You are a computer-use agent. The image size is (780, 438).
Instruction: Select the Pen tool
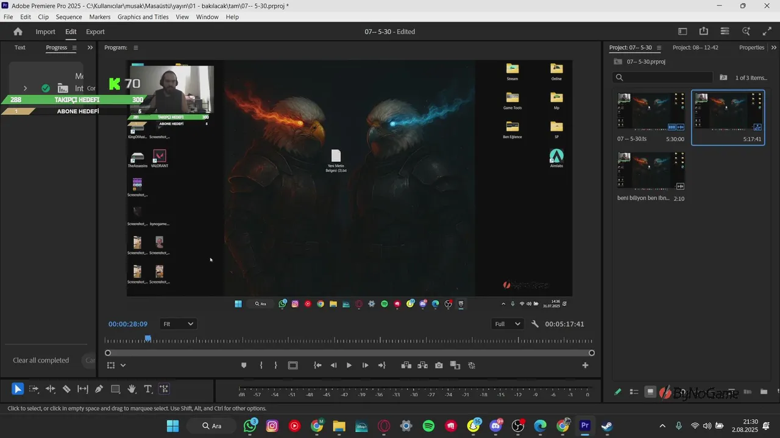pyautogui.click(x=99, y=389)
